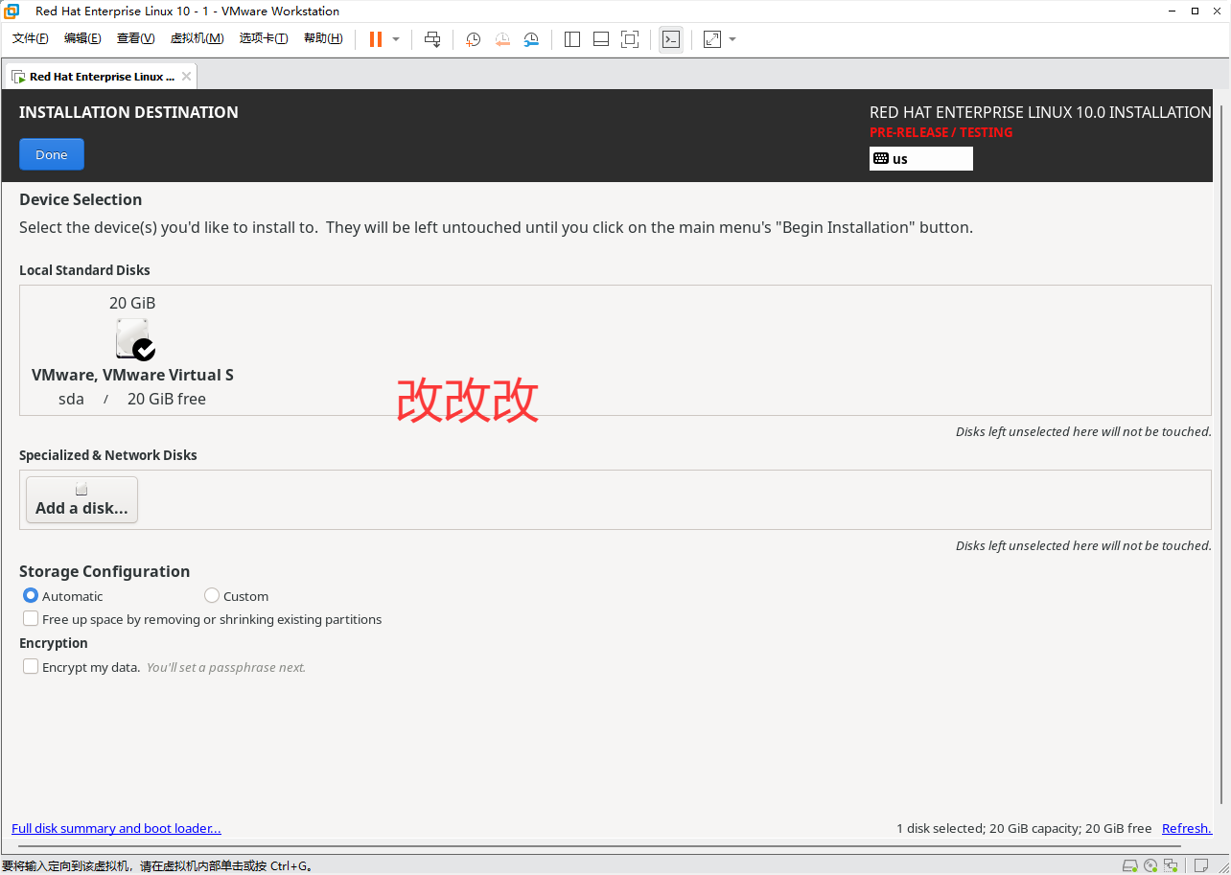The width and height of the screenshot is (1231, 875).
Task: Click the CD/DVD drive status bar icon
Action: pyautogui.click(x=1150, y=866)
